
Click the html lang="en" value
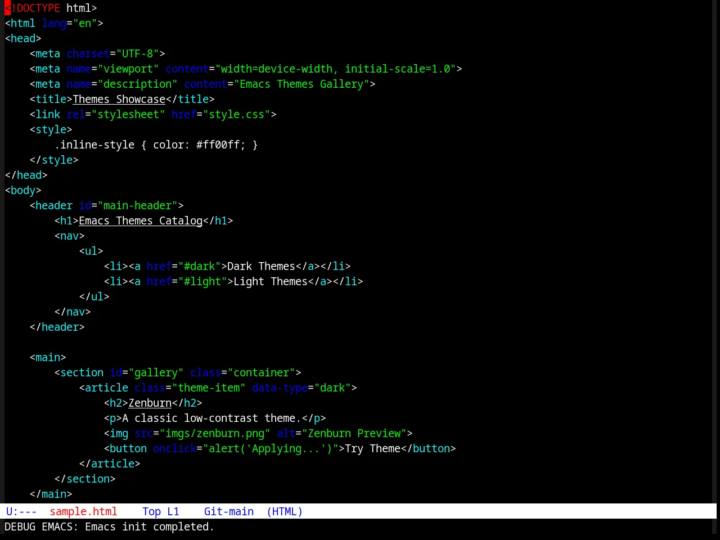tap(85, 23)
